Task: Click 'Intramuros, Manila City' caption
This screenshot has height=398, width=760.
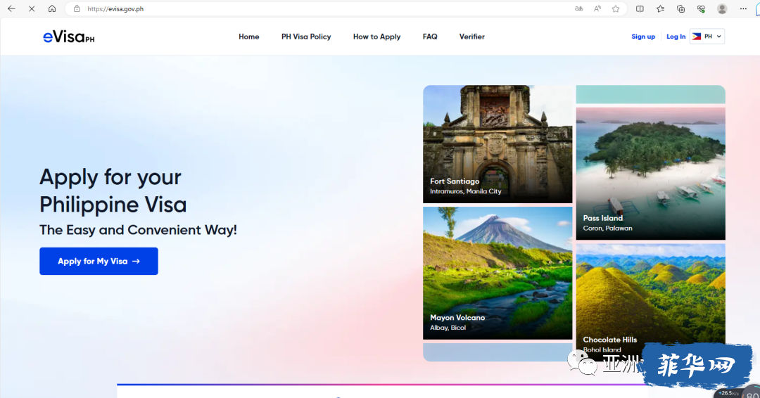Action: (466, 191)
